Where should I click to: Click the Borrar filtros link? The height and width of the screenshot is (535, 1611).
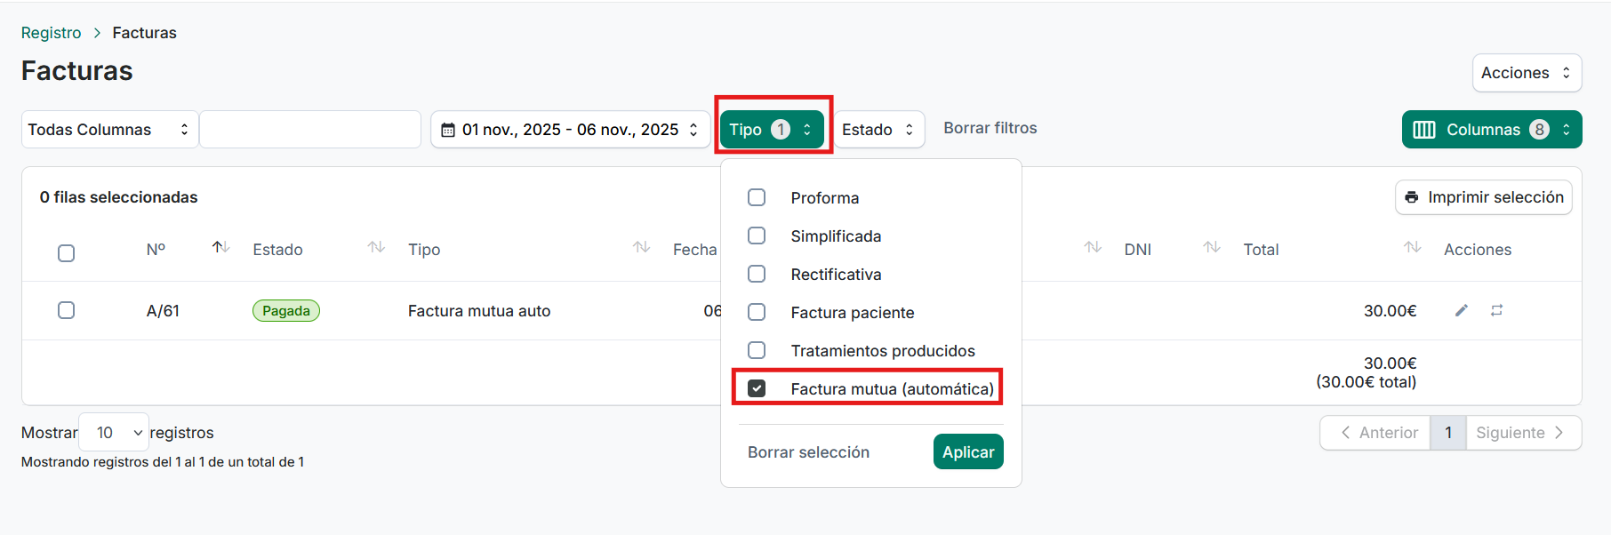990,128
